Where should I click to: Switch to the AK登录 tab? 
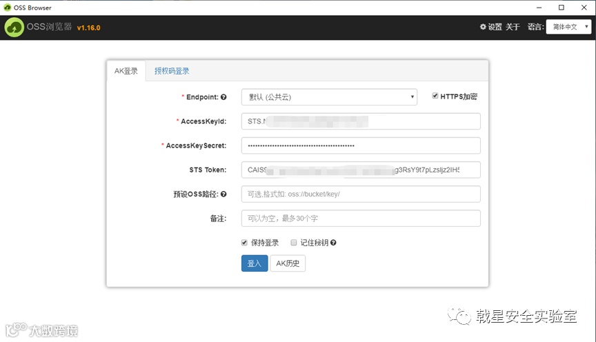click(x=126, y=71)
